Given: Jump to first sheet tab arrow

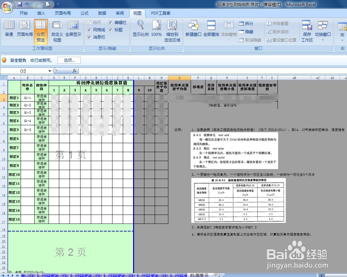Looking at the screenshot, I should tap(4, 275).
